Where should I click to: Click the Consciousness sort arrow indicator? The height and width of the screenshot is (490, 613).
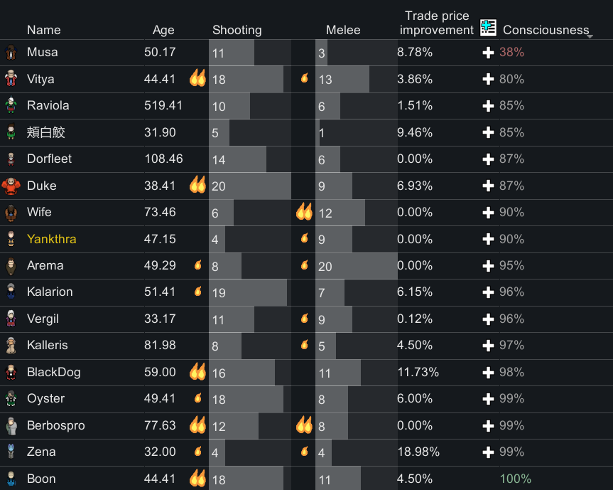[x=590, y=36]
